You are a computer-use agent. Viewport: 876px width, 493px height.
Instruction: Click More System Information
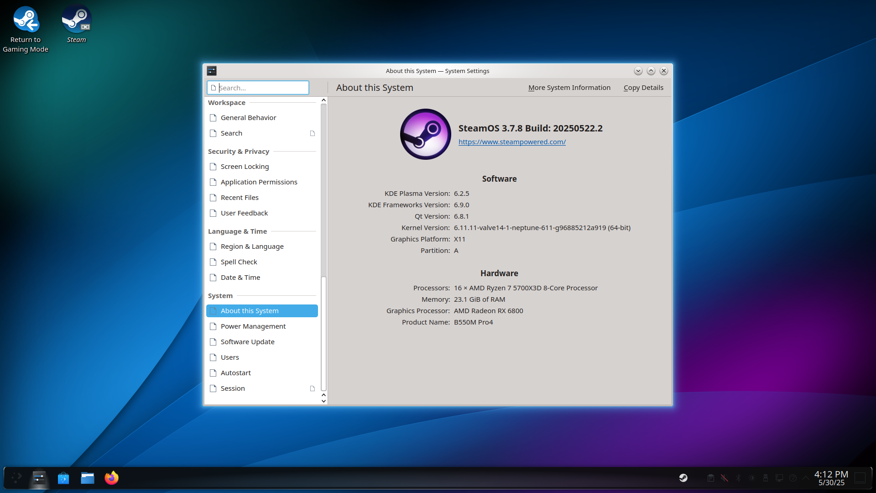tap(569, 87)
